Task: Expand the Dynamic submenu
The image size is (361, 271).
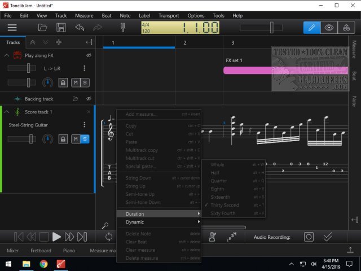Action: point(159,222)
